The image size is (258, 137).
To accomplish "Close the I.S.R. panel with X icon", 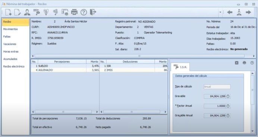I will pyautogui.click(x=237, y=63).
